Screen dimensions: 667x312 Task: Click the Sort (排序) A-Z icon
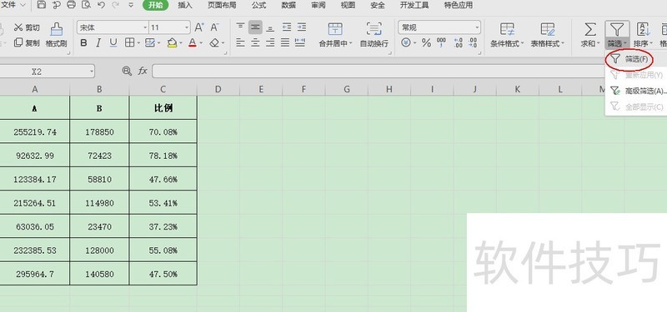[643, 29]
